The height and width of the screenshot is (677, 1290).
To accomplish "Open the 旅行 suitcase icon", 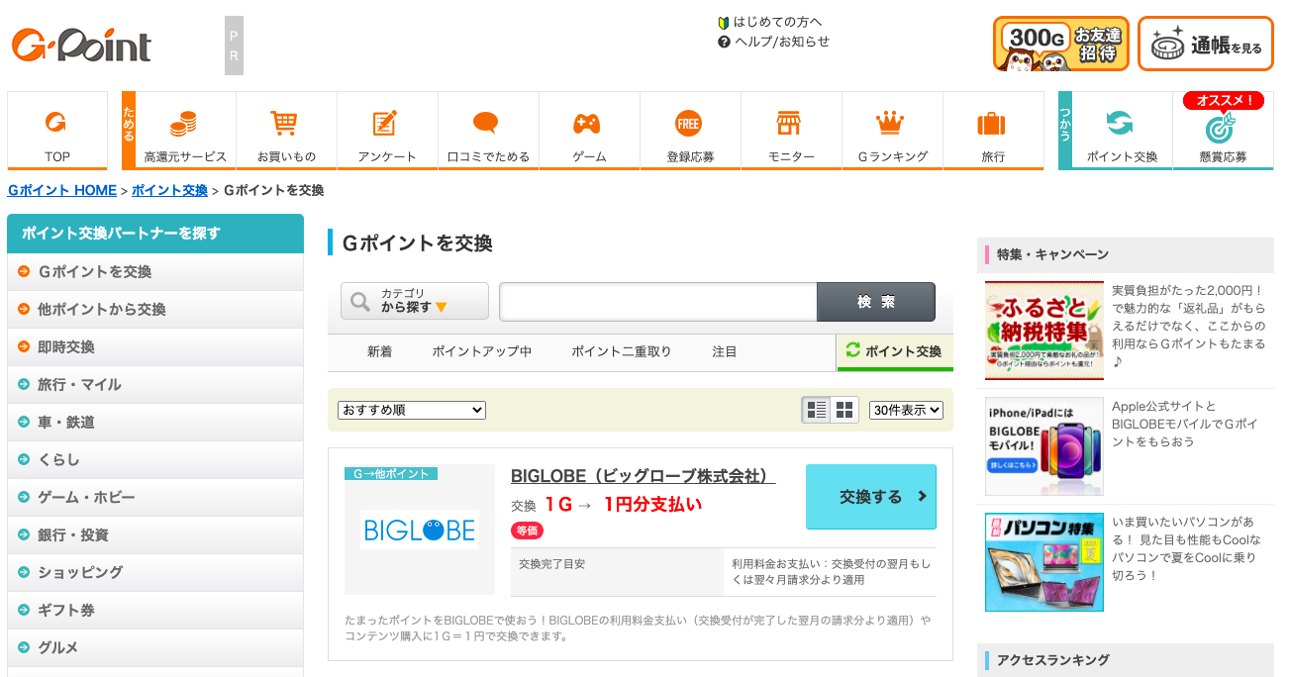I will [x=991, y=124].
